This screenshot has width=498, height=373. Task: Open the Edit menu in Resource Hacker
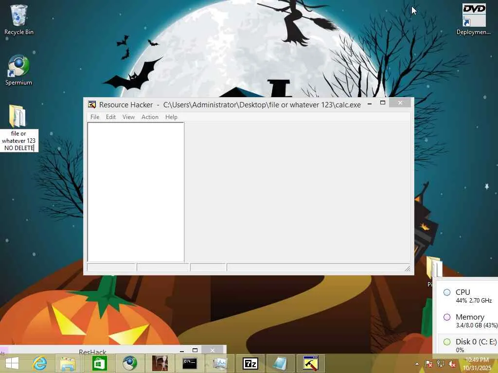[110, 117]
